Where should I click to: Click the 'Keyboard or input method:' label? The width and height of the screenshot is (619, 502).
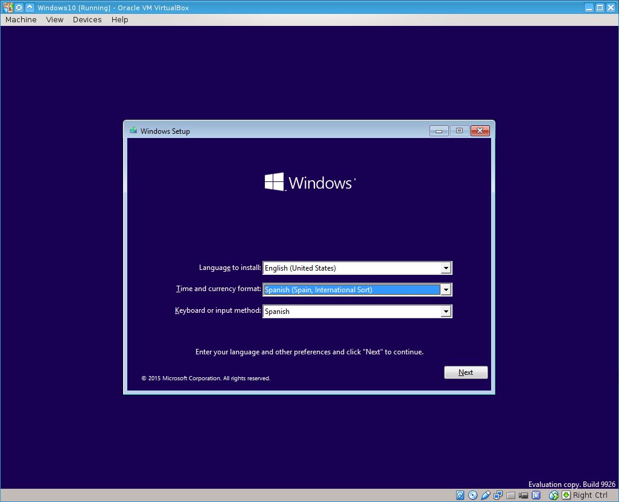pos(218,310)
